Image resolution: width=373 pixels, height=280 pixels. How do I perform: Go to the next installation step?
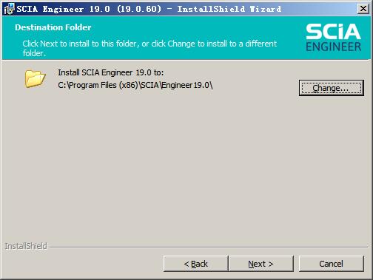261,264
